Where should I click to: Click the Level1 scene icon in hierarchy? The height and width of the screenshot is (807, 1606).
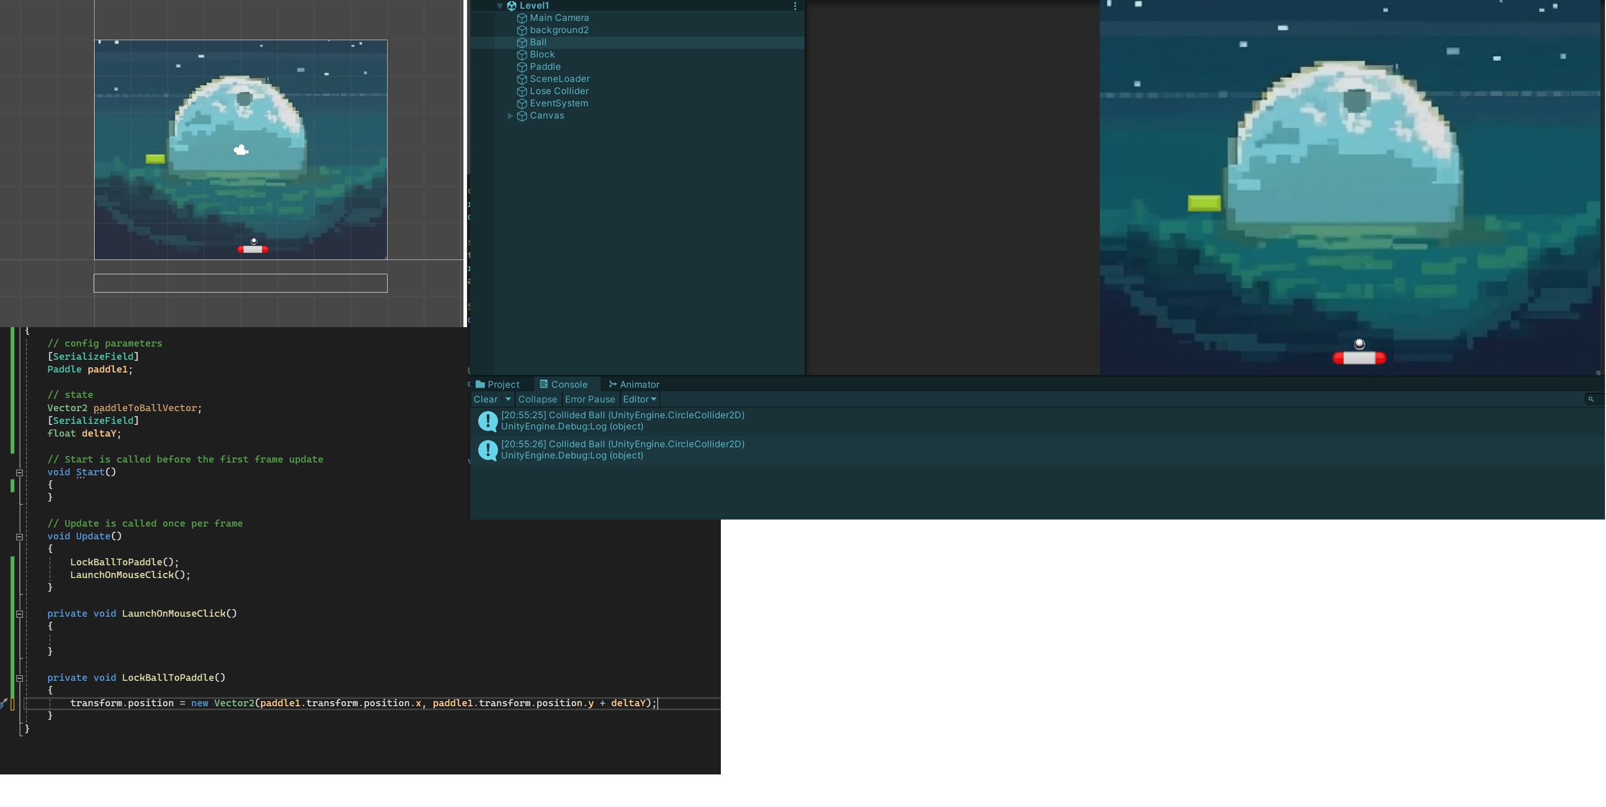coord(512,6)
